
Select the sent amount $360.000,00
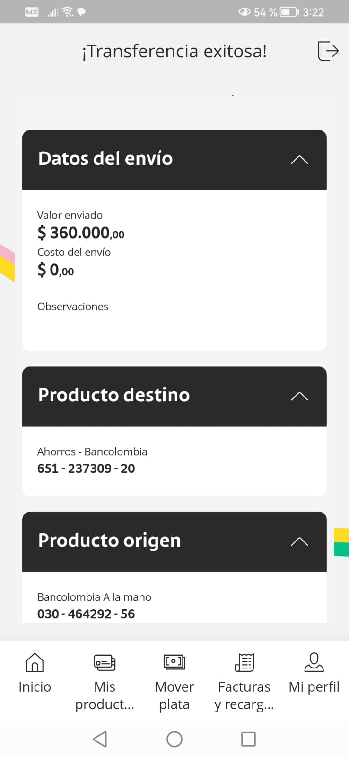(x=81, y=233)
